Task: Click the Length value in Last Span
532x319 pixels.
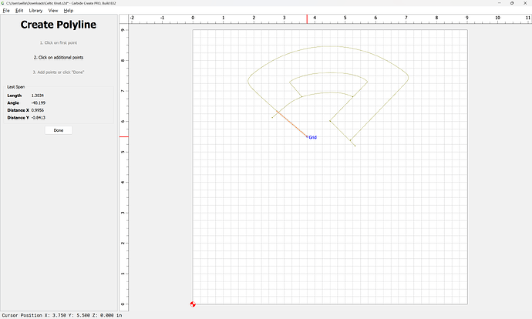Action: (x=38, y=95)
